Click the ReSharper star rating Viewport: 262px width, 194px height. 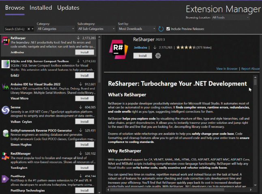pos(186,47)
